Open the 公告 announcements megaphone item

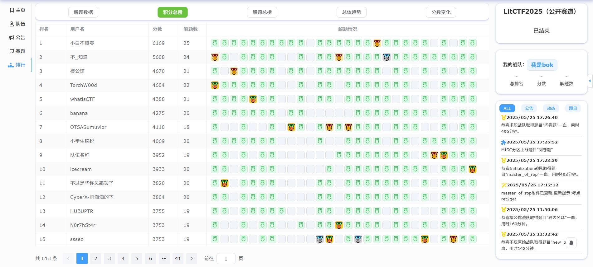tap(17, 38)
